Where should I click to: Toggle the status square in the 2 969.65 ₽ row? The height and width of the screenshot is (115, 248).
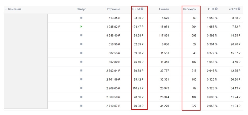coord(81,88)
